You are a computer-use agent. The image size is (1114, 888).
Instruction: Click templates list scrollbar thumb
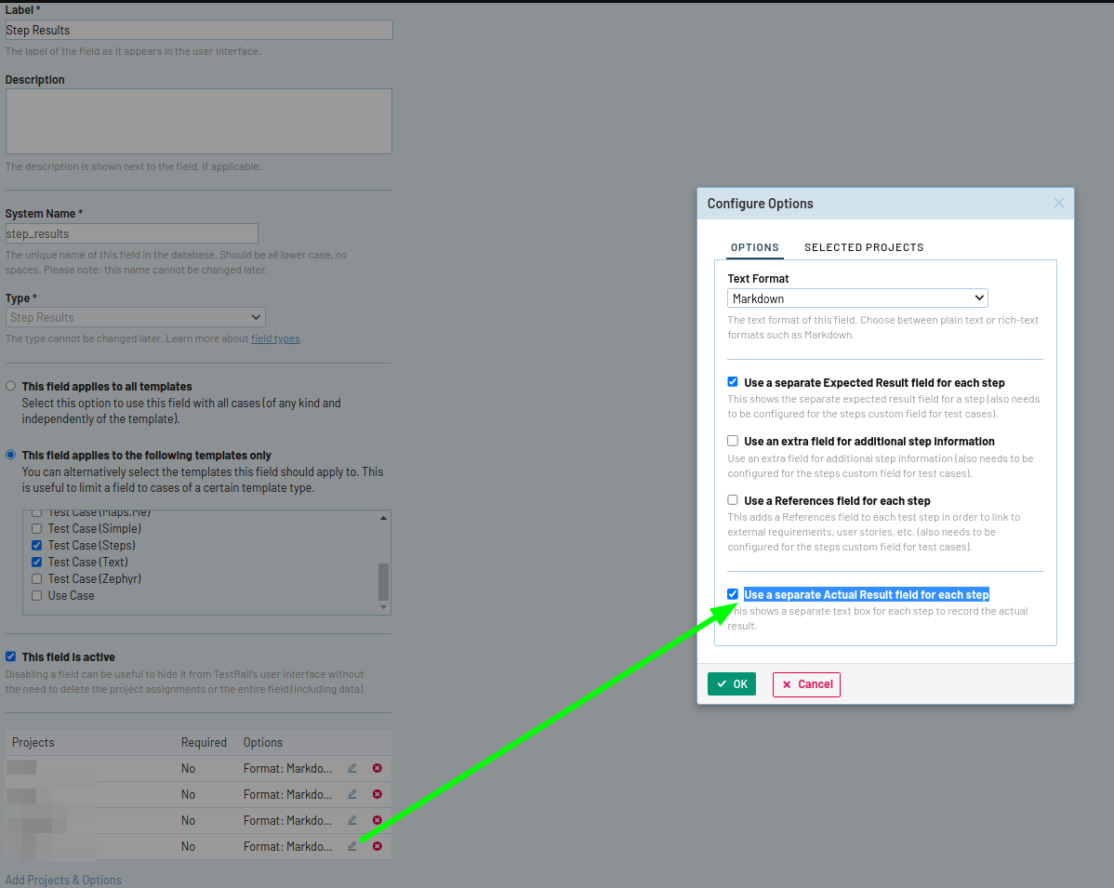[x=384, y=582]
